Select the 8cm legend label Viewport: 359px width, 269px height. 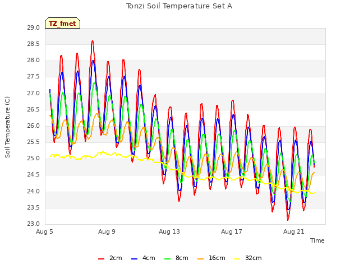point(182,258)
